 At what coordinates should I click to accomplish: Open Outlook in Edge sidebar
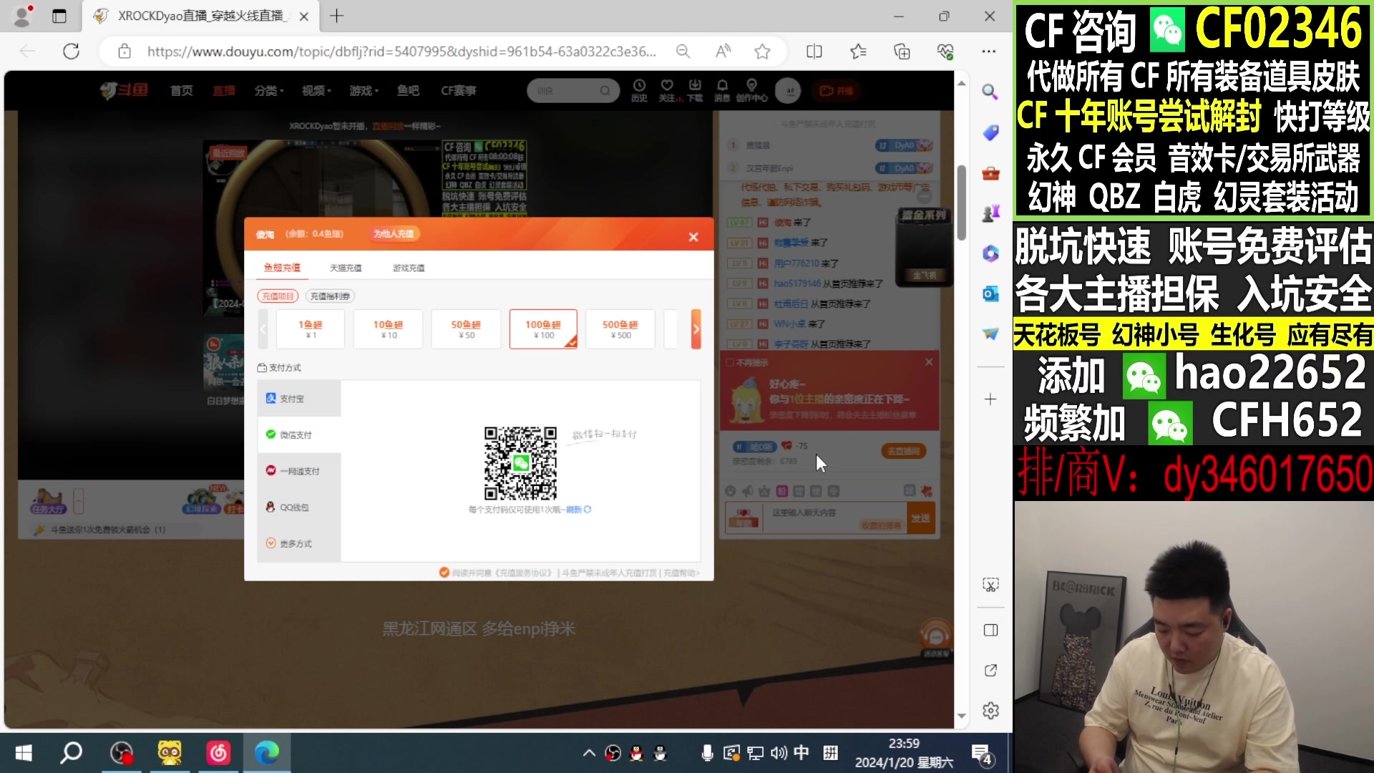coord(990,293)
